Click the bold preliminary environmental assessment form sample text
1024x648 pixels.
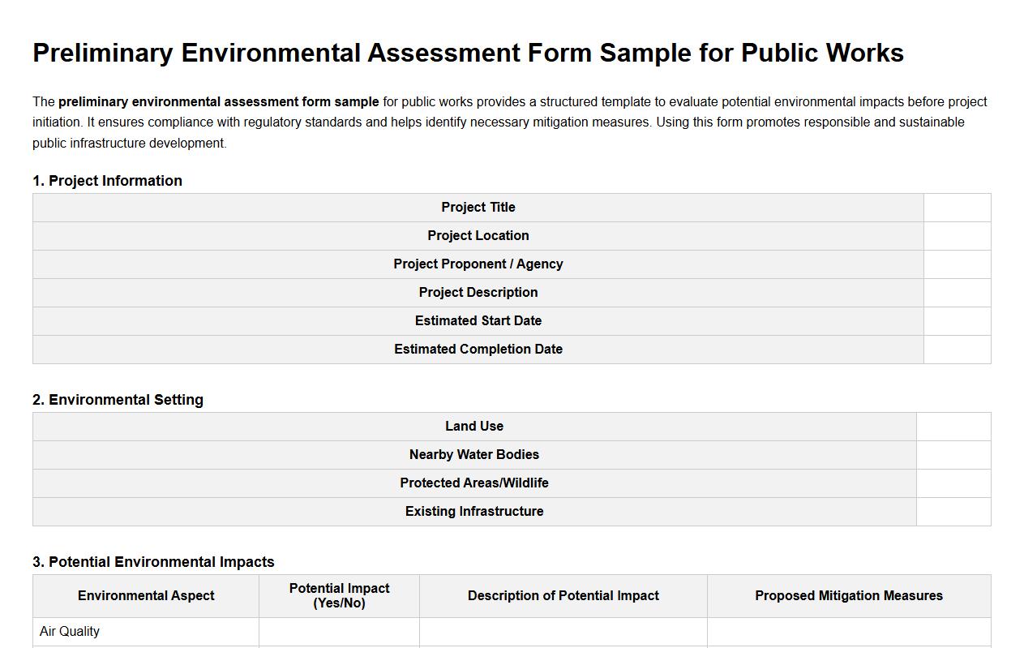tap(218, 101)
